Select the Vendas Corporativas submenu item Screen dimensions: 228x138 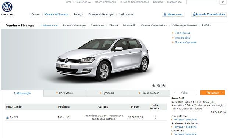pos(154,26)
